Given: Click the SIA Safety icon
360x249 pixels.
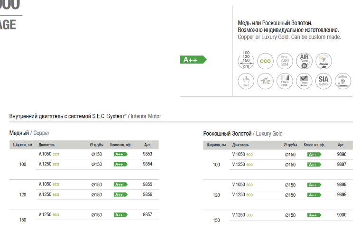Looking at the screenshot, I should point(323,81).
